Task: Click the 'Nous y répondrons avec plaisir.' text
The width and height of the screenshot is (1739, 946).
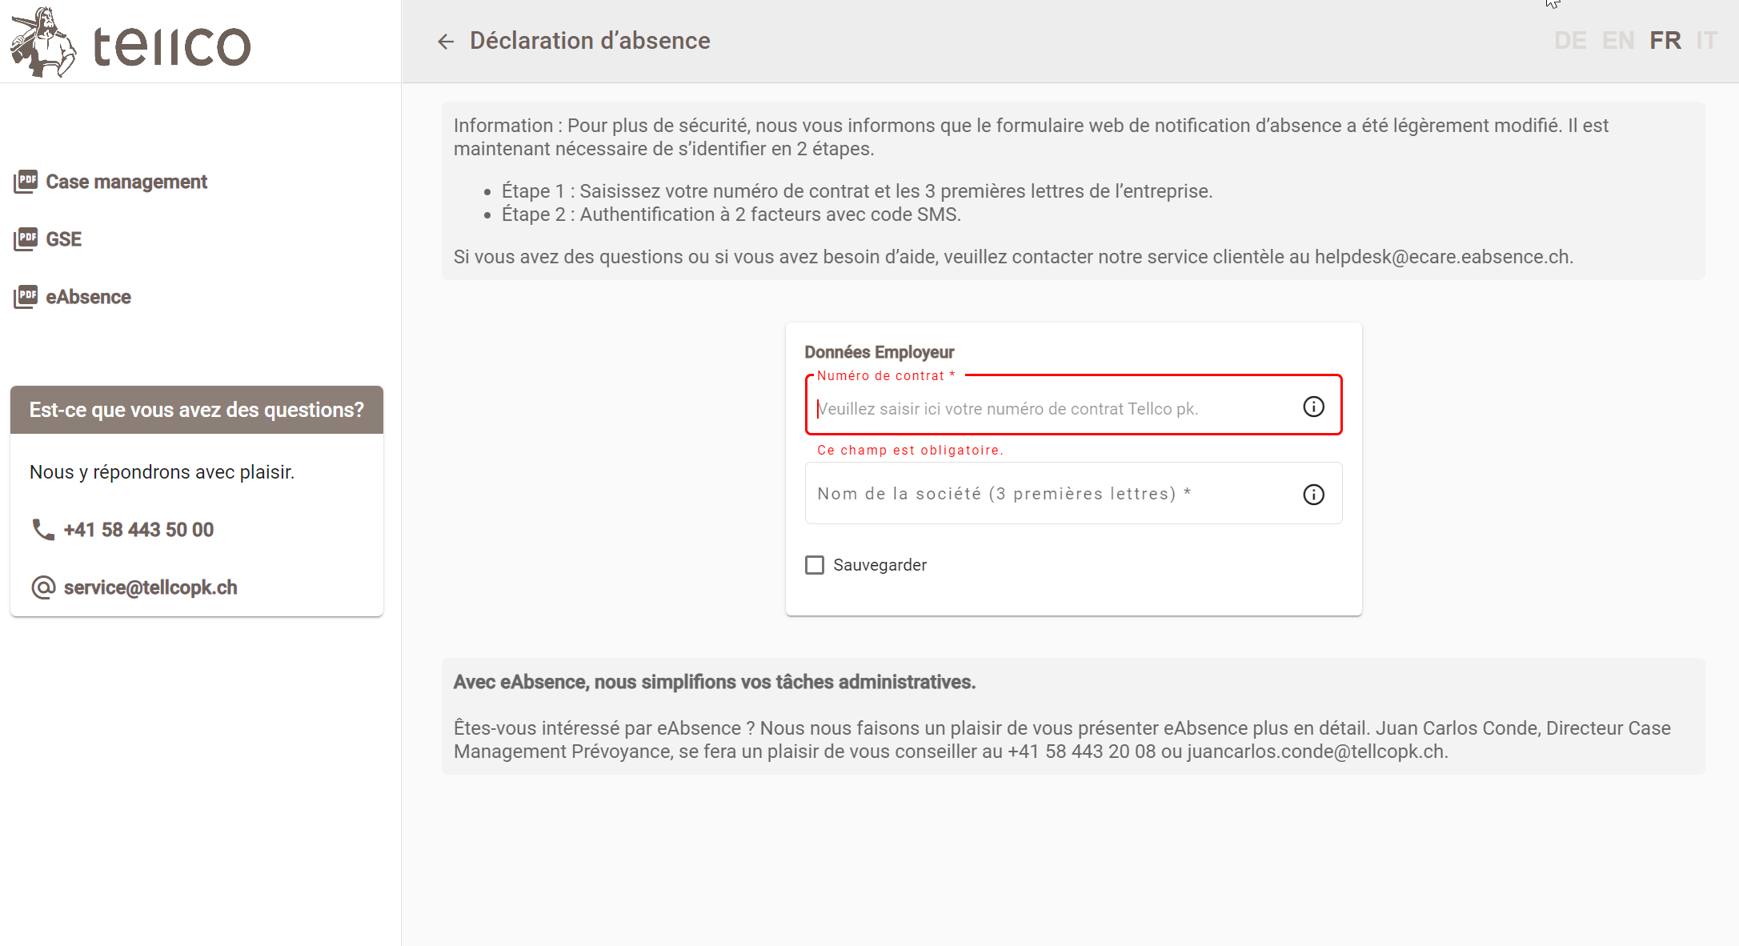Action: pos(162,472)
